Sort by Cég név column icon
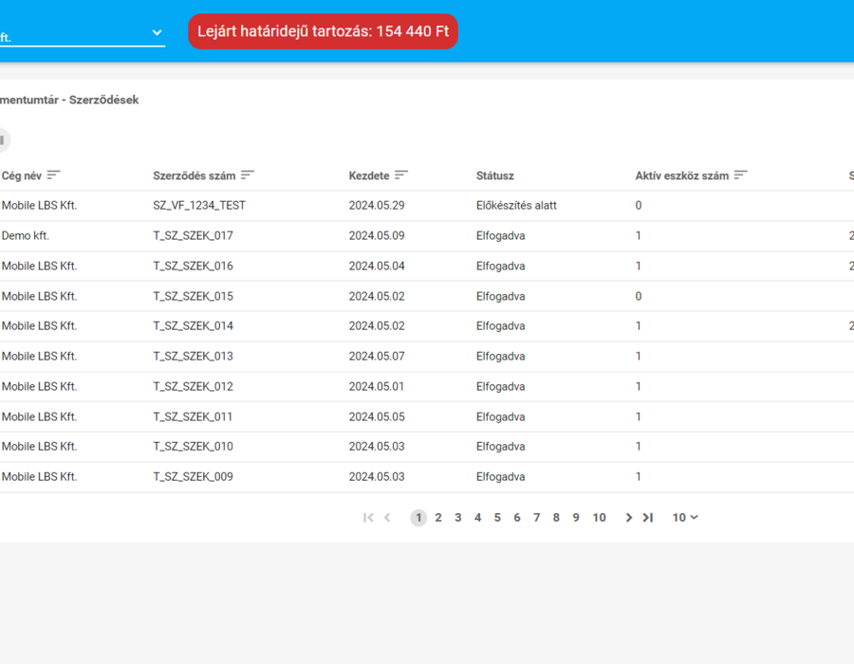Viewport: 854px width, 664px height. point(53,175)
